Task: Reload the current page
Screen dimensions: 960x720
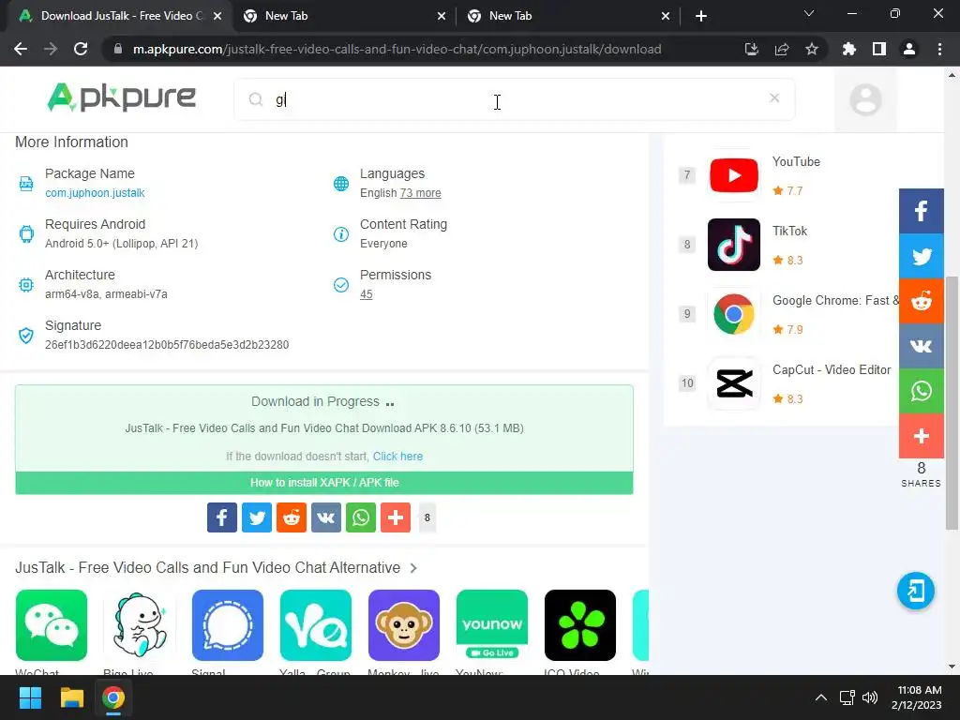Action: tap(81, 49)
